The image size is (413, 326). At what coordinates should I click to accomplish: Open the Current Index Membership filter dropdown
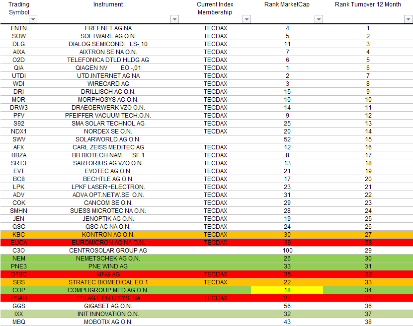click(x=247, y=19)
